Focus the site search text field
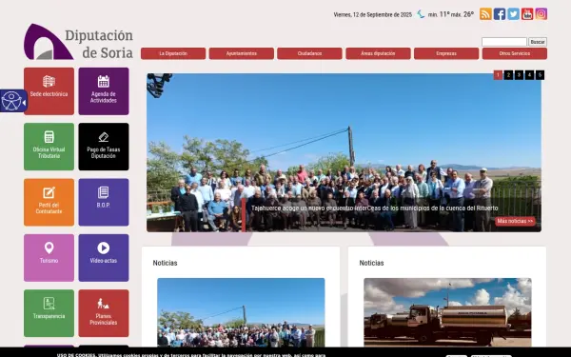The image size is (571, 357). pyautogui.click(x=504, y=42)
